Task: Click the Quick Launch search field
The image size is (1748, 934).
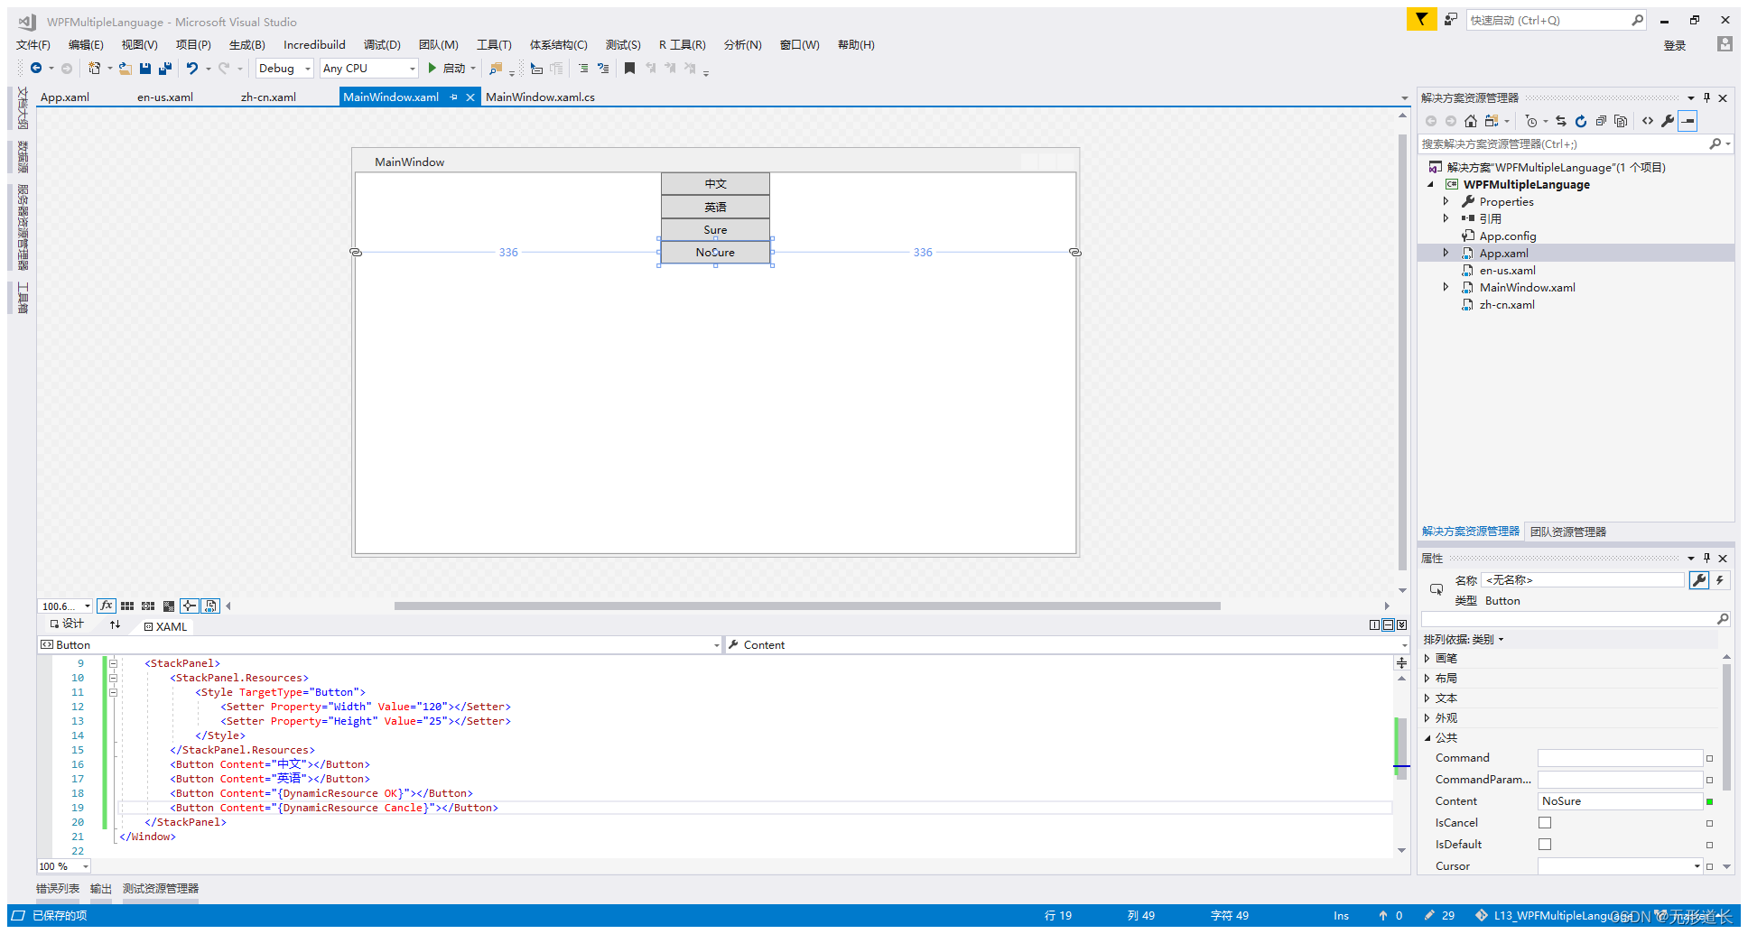Action: click(1548, 20)
